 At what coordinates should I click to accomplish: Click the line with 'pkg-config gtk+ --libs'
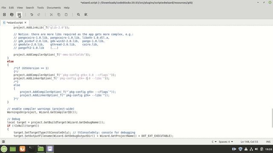point(64,95)
